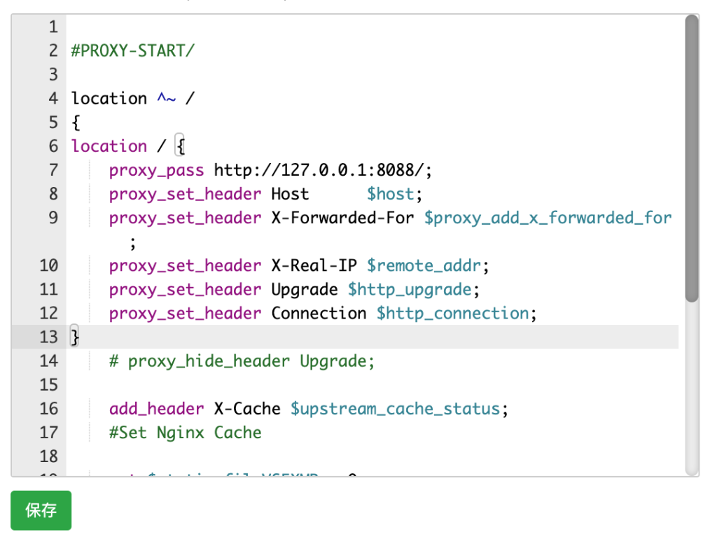Click the add_header directive on line 16
The width and height of the screenshot is (717, 537).
click(x=156, y=409)
